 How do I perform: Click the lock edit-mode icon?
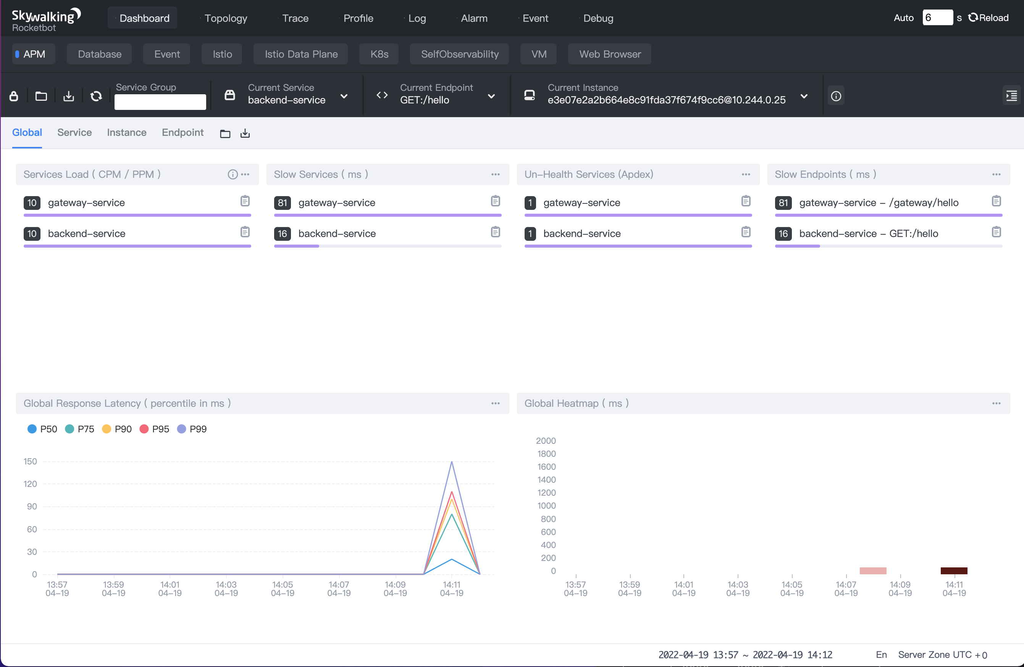[14, 96]
